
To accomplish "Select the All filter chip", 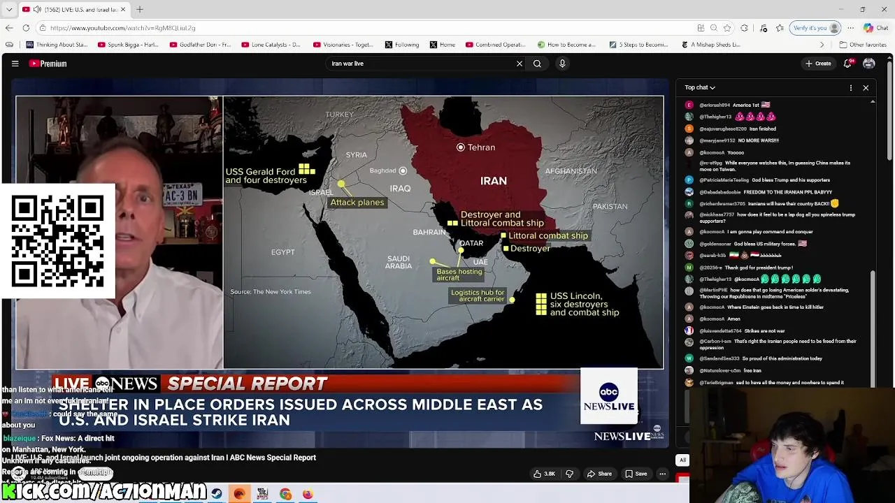I will click(x=682, y=460).
